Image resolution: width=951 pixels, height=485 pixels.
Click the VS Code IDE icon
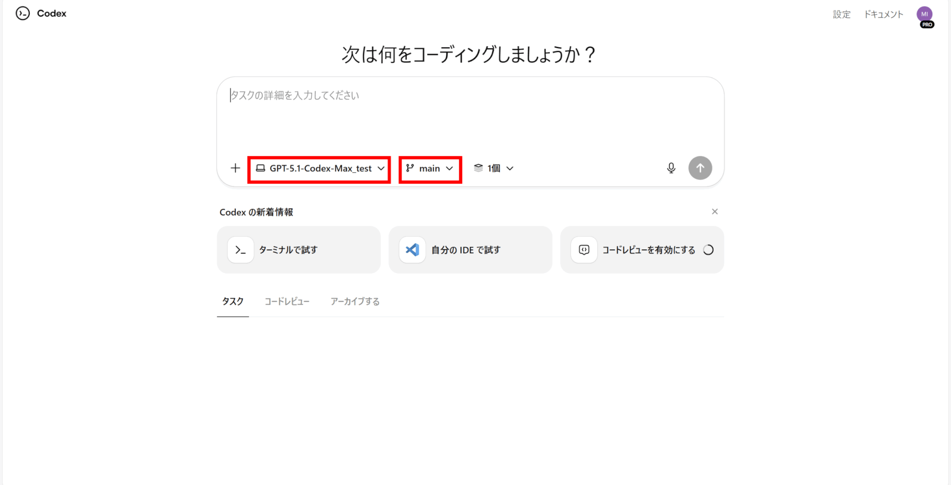412,250
